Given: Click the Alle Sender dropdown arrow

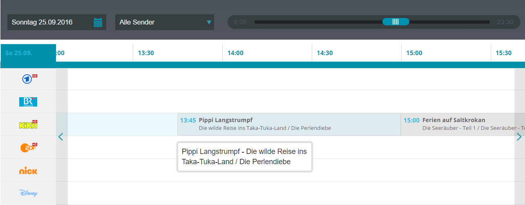Looking at the screenshot, I should coord(209,22).
